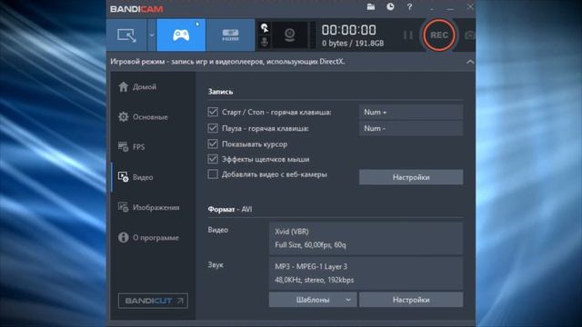Viewport: 582px width, 327px height.
Task: Open the Видео tab
Action: click(153, 177)
